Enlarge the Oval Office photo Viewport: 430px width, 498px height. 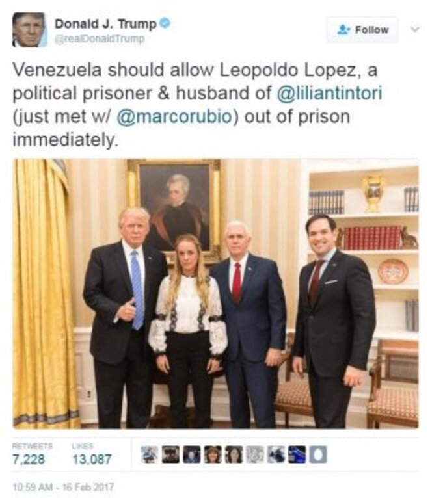coord(215,294)
